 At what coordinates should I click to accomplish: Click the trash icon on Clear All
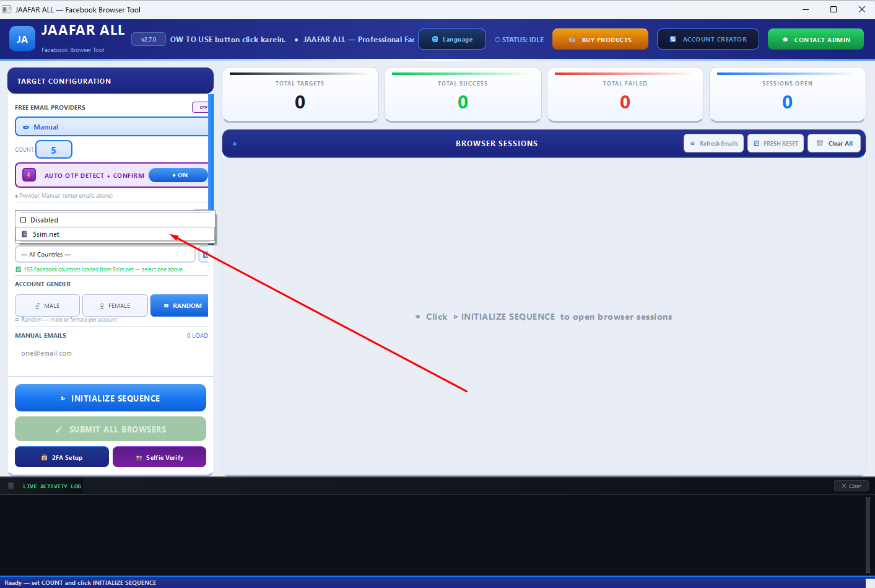(x=820, y=143)
